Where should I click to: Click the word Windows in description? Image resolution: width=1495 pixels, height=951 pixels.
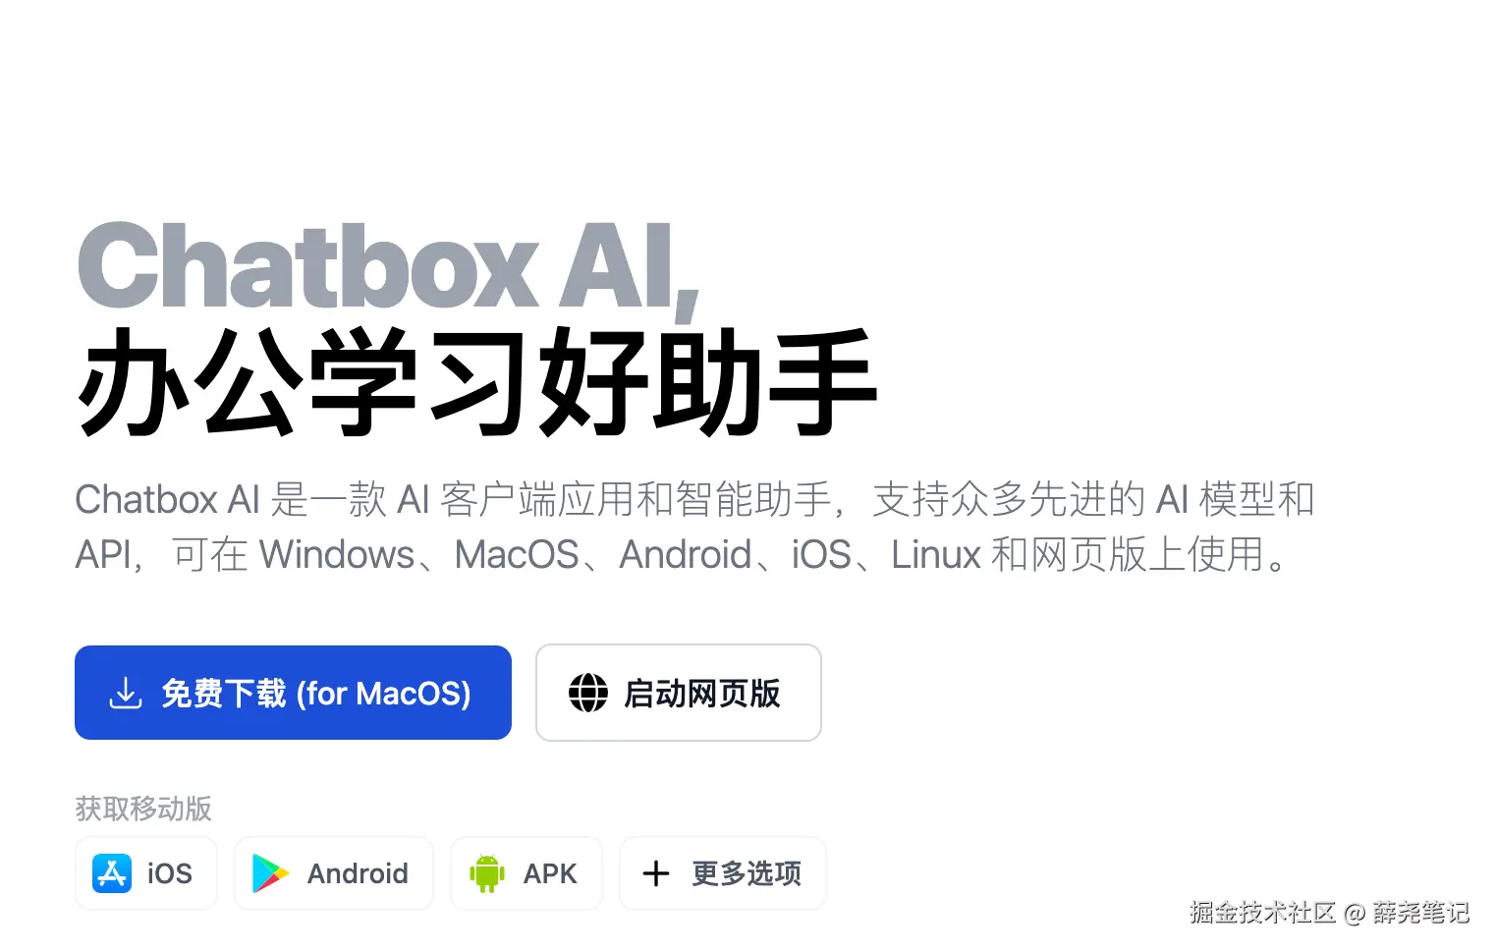click(x=337, y=555)
